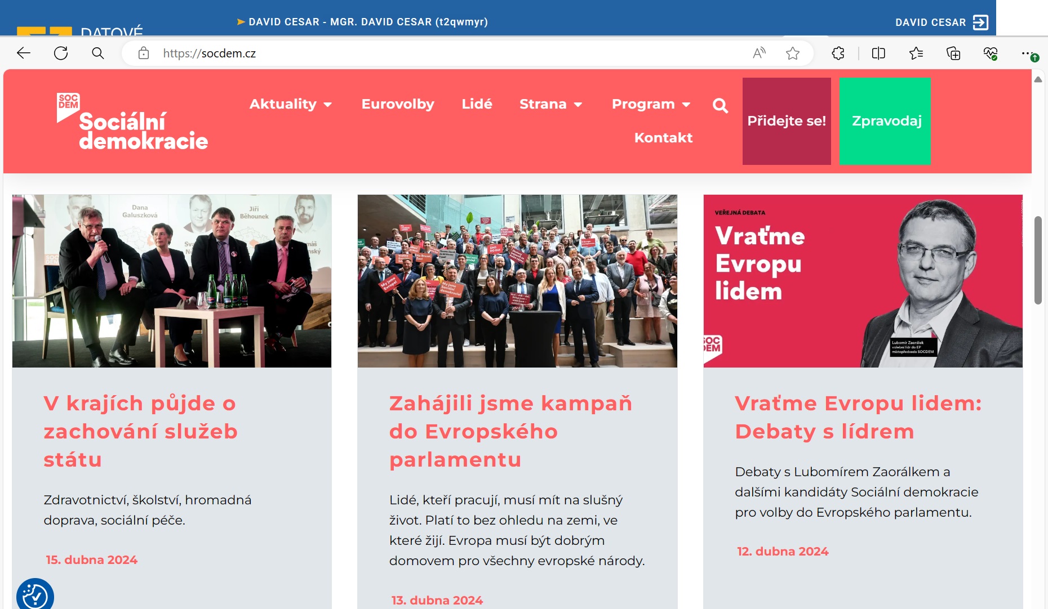The height and width of the screenshot is (609, 1048).
Task: Toggle split screen view icon
Action: click(878, 53)
